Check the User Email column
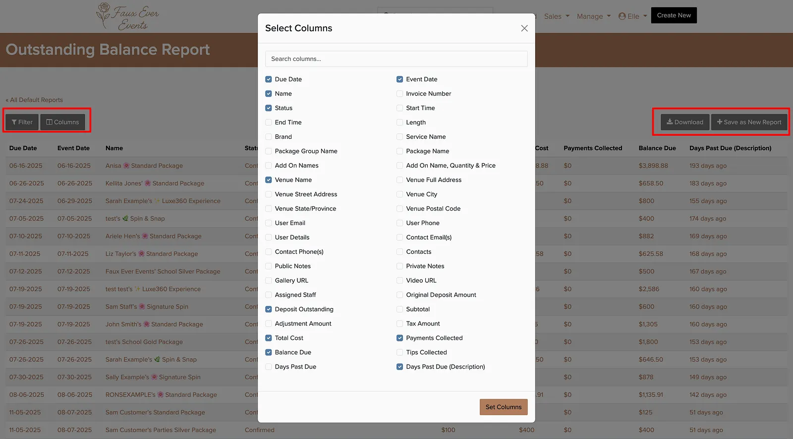 (x=269, y=223)
